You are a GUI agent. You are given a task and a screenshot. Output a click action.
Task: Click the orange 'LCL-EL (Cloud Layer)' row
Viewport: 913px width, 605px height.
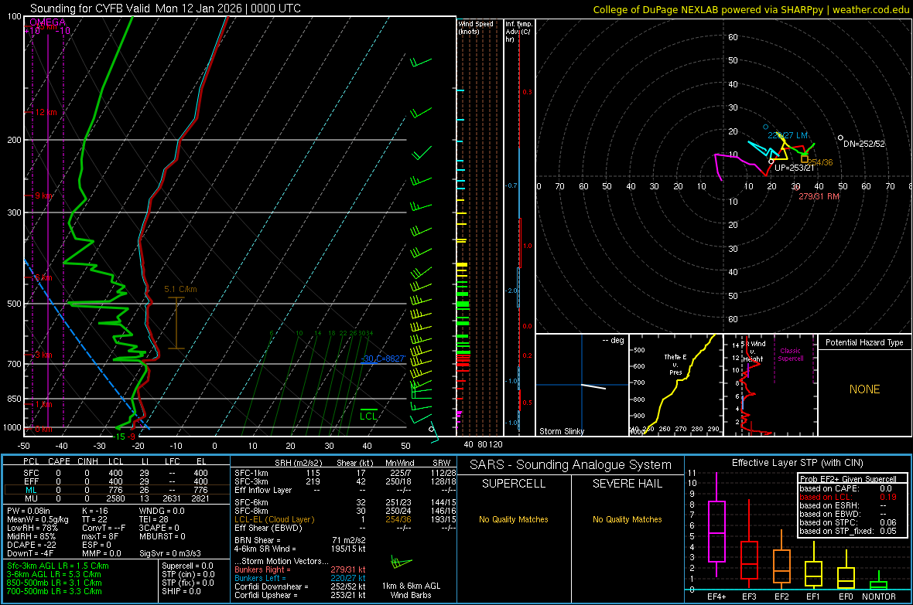[x=345, y=519]
